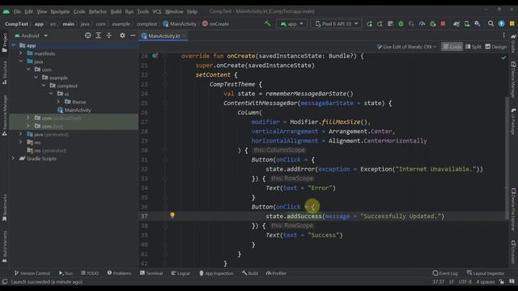The width and height of the screenshot is (518, 291).
Task: Switch editor to Code view
Action: pyautogui.click(x=452, y=47)
